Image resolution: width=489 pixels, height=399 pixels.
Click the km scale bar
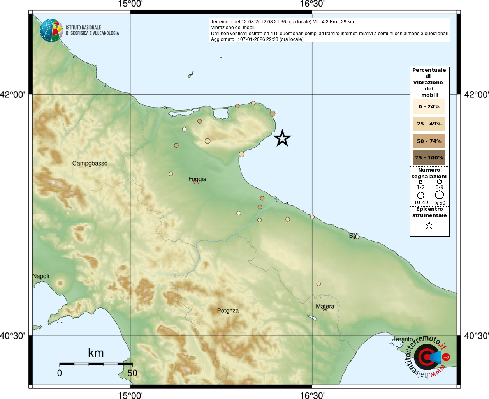click(96, 364)
